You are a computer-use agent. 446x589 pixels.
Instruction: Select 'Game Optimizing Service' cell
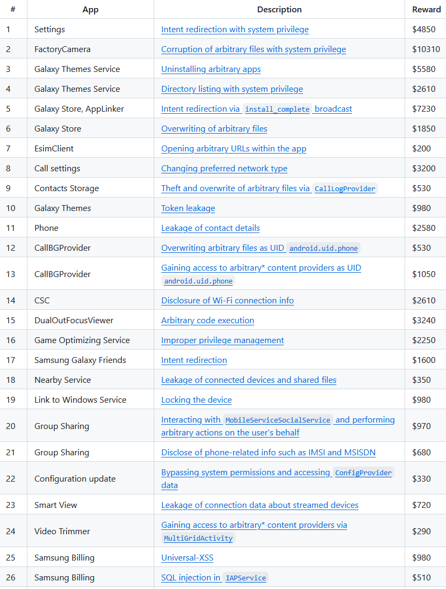click(91, 340)
